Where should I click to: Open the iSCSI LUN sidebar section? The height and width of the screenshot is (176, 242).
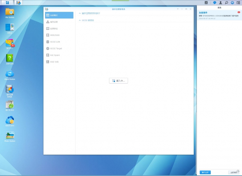pos(59,42)
